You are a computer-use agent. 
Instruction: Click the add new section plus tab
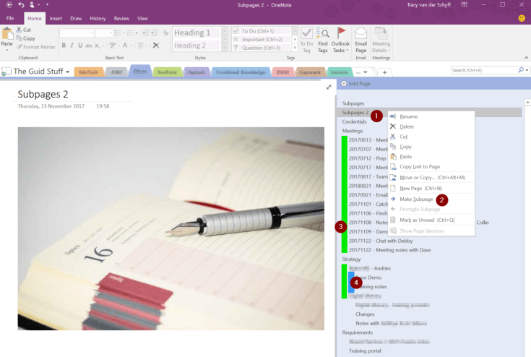tap(385, 72)
